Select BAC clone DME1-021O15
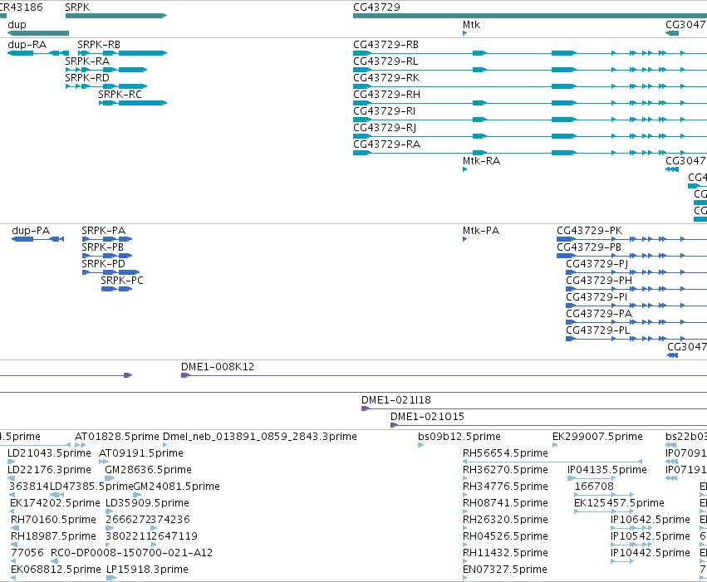The height and width of the screenshot is (582, 707). (x=427, y=417)
